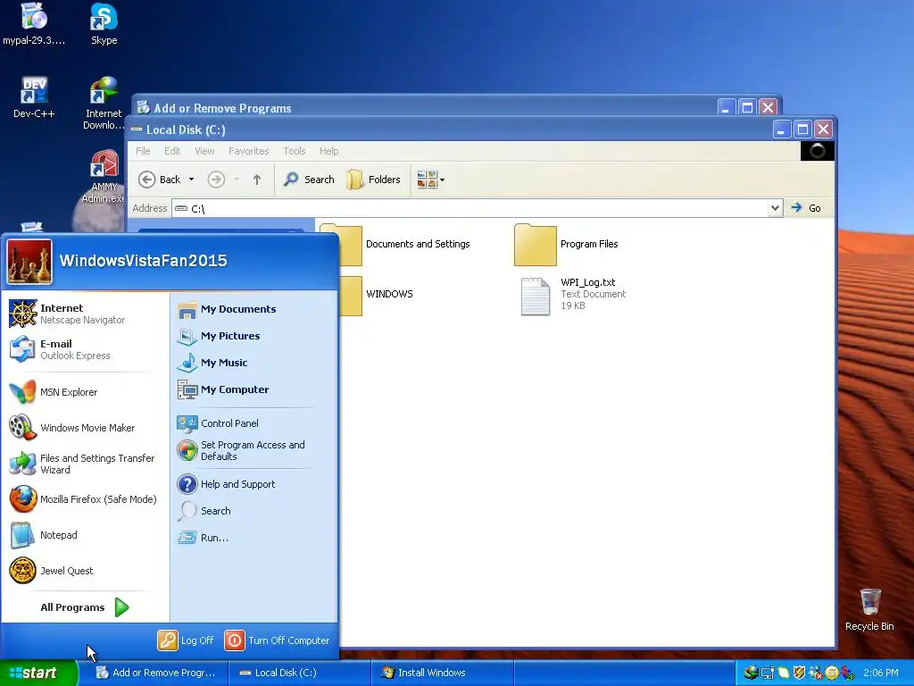The height and width of the screenshot is (686, 914).
Task: Click the WindowsVistaFan2015 user picture
Action: click(29, 262)
